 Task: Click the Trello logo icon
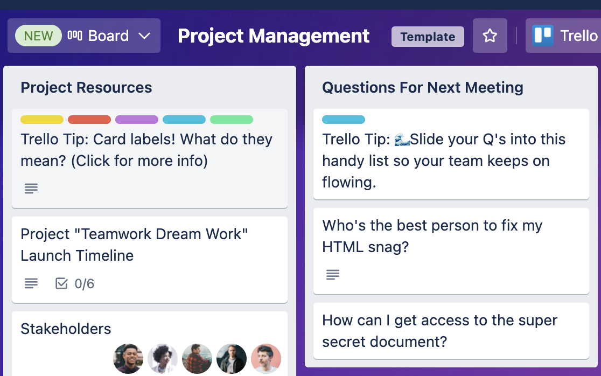tap(543, 36)
